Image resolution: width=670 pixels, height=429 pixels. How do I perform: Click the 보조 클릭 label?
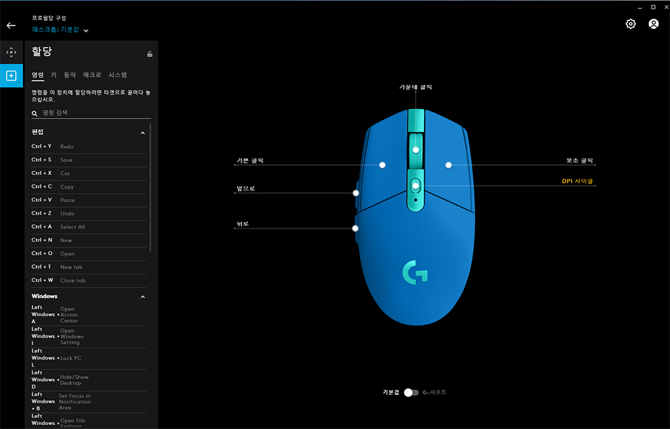(x=580, y=160)
